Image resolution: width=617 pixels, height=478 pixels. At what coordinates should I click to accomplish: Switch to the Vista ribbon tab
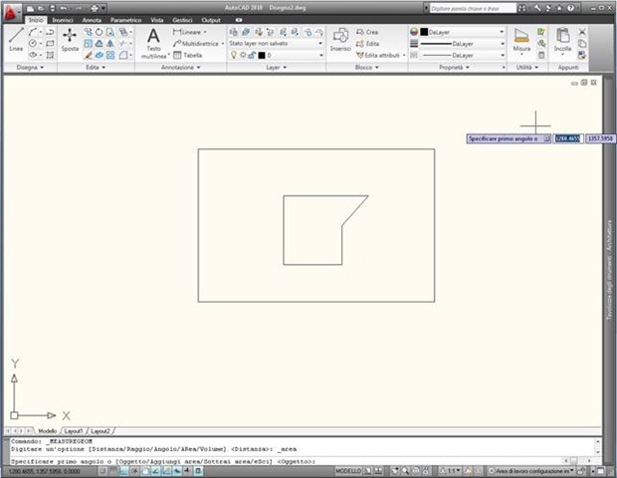[156, 20]
